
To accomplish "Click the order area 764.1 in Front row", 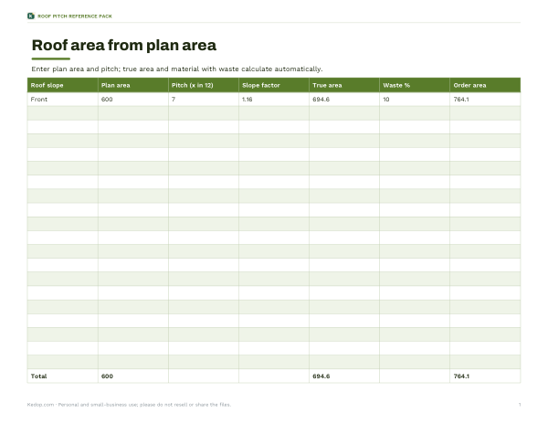I will click(461, 100).
